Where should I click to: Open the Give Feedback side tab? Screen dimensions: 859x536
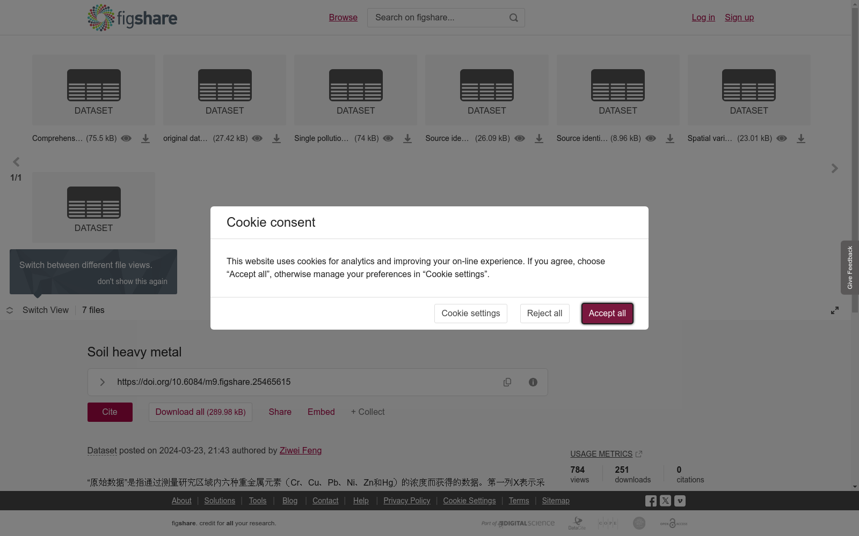click(x=850, y=267)
